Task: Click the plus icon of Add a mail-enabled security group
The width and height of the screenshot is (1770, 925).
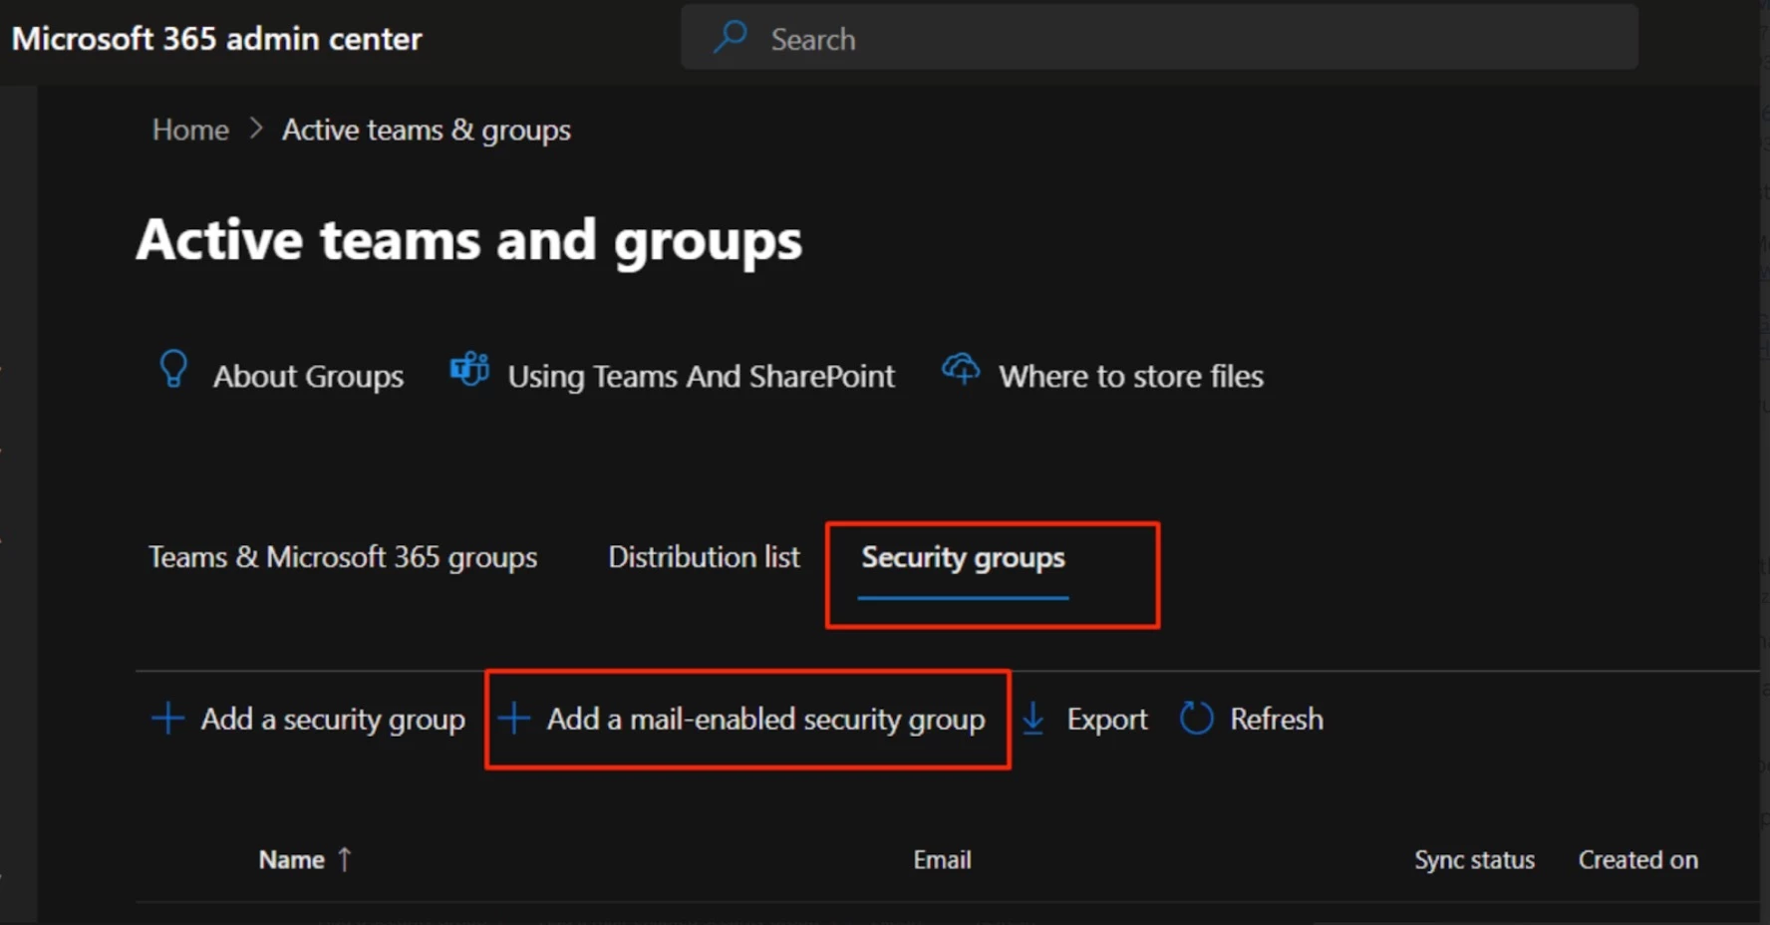Action: tap(513, 718)
